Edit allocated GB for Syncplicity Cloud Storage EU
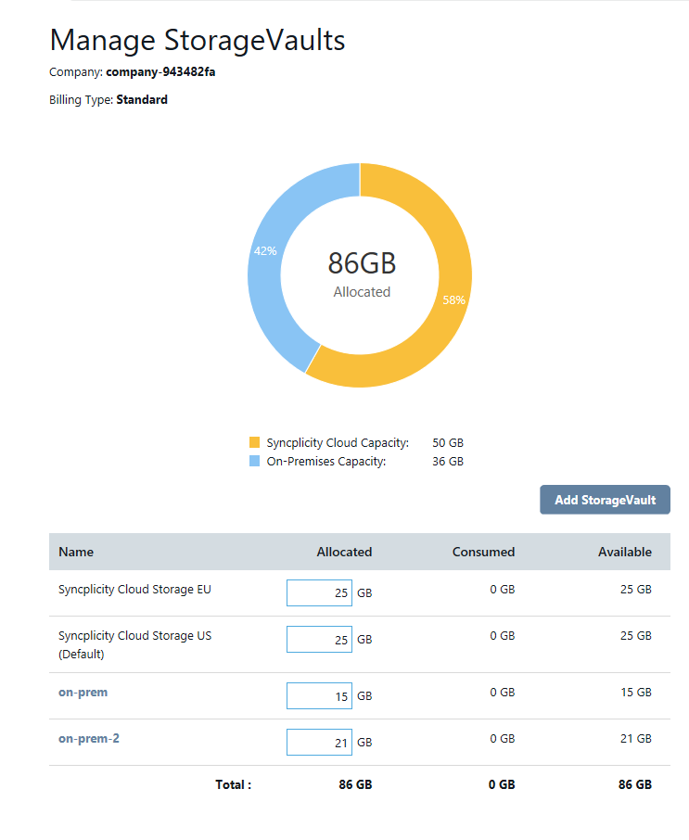 (319, 593)
